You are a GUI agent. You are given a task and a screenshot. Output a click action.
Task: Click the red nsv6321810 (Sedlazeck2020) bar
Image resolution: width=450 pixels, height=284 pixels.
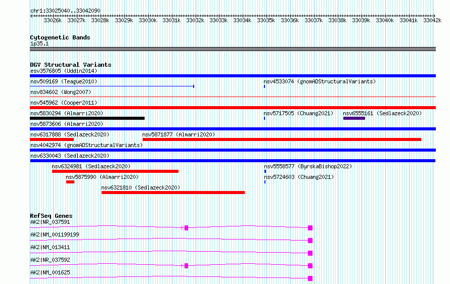(x=173, y=193)
